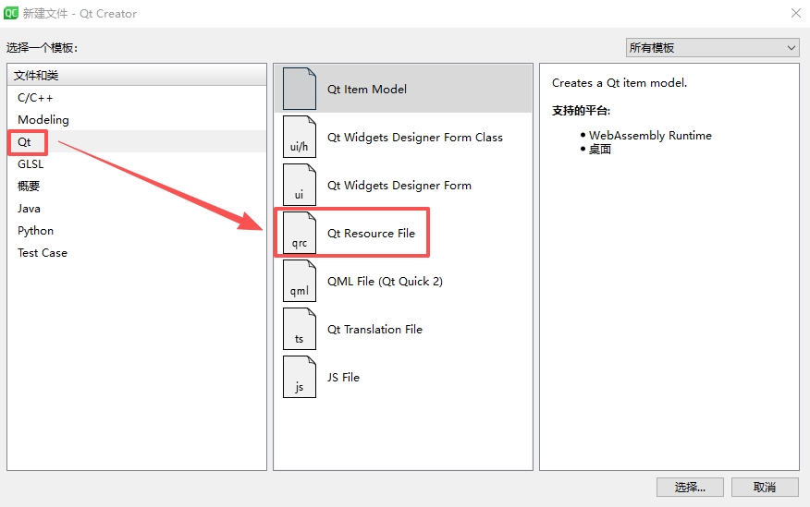
Task: Click the 取消 cancel button
Action: coord(765,487)
